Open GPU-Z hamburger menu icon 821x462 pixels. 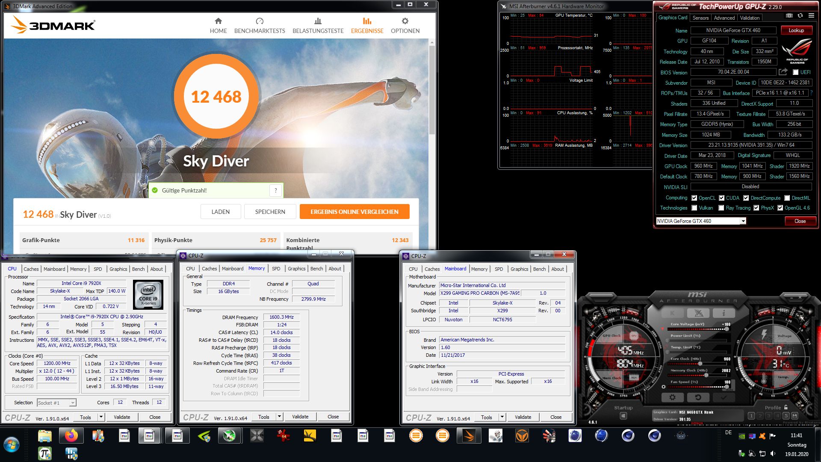pyautogui.click(x=811, y=16)
